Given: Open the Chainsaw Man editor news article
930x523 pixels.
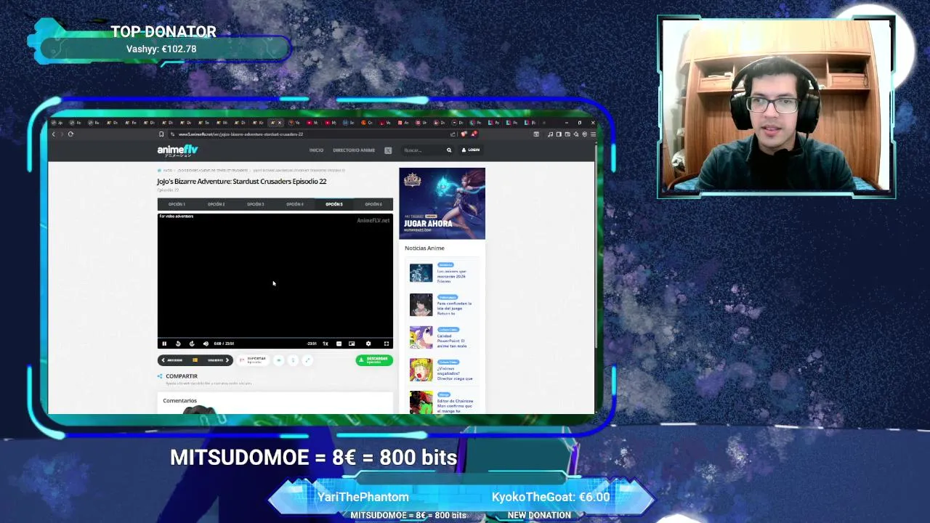Looking at the screenshot, I should [455, 406].
